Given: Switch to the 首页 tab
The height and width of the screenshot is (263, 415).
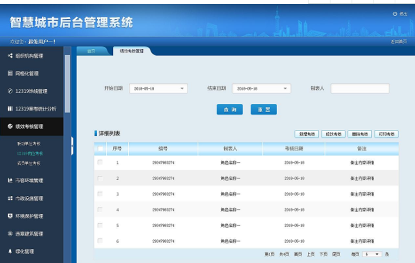Looking at the screenshot, I should [x=91, y=51].
